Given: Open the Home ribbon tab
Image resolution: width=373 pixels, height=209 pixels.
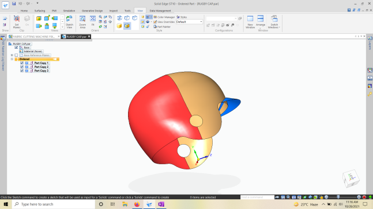Looking at the screenshot, I should (x=24, y=11).
